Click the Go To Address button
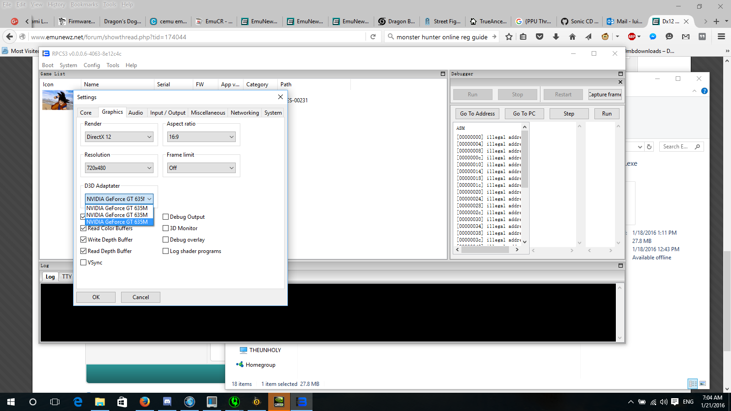 [x=477, y=114]
